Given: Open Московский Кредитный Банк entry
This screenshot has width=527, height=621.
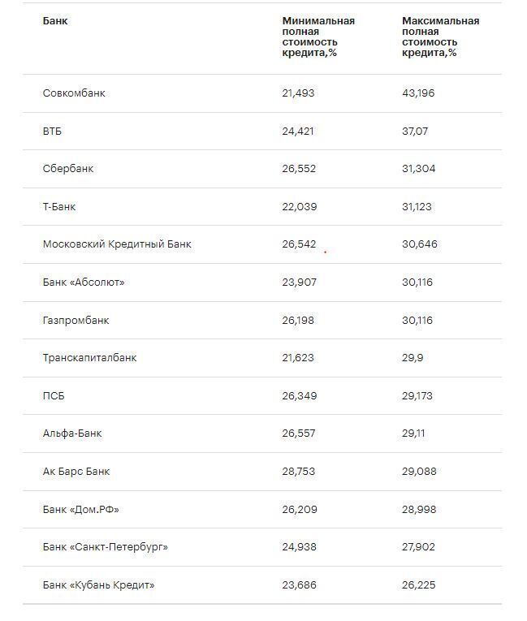Looking at the screenshot, I should point(117,244).
